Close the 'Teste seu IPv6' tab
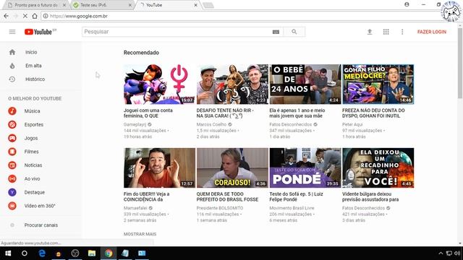The width and height of the screenshot is (463, 260). click(130, 5)
